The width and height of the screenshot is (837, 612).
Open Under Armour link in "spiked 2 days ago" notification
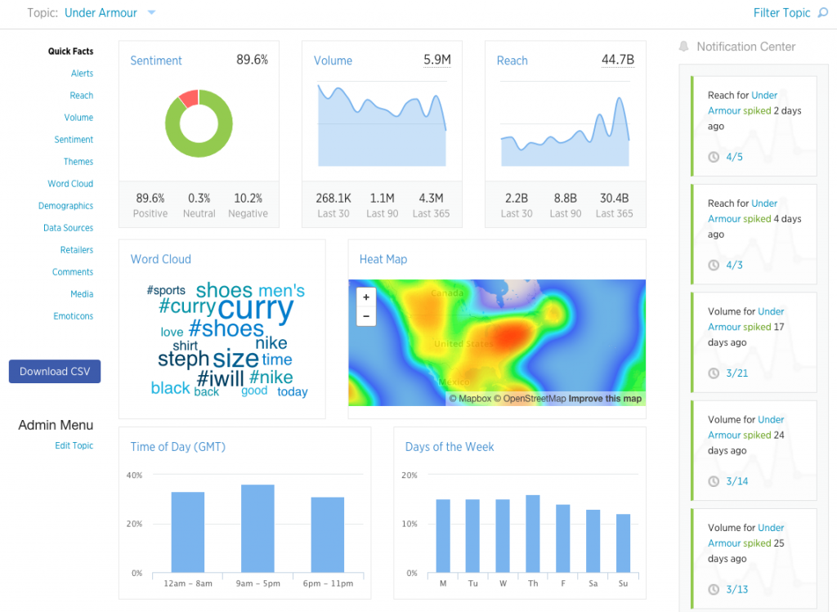coord(742,103)
